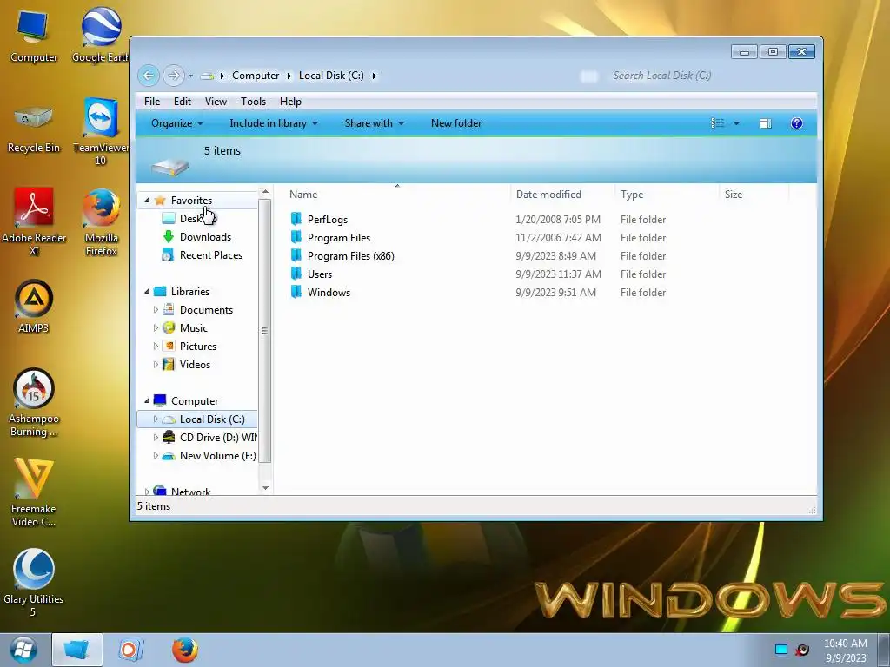Click the New folder button

[455, 123]
